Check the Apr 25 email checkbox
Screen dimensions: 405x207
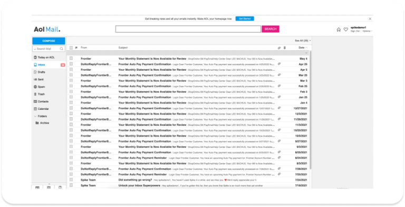71,64
